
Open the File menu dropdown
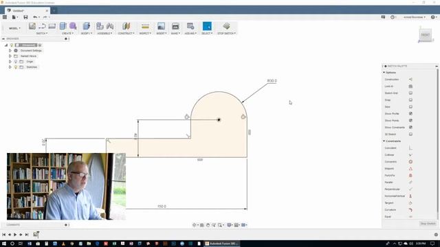pyautogui.click(x=15, y=17)
